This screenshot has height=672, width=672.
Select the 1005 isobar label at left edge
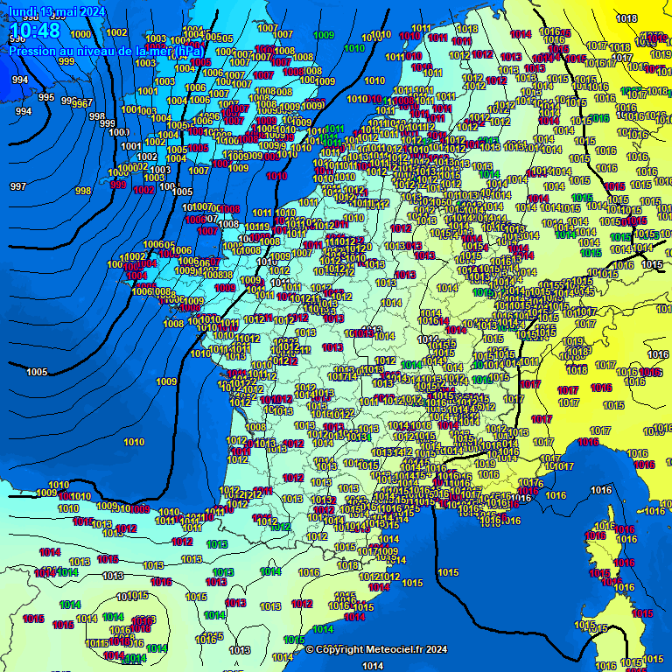[37, 373]
